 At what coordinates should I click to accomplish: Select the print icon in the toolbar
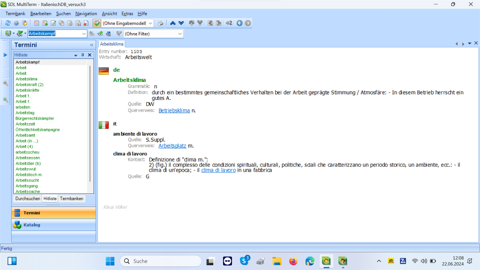point(160,23)
